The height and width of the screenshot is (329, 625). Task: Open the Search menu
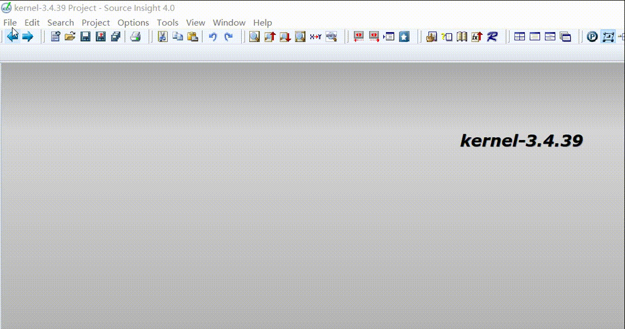61,22
